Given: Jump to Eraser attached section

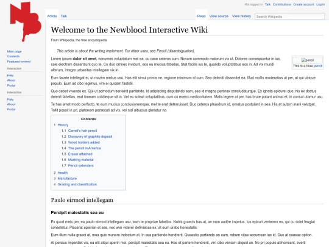Looking at the screenshot, I should pyautogui.click(x=80, y=154).
